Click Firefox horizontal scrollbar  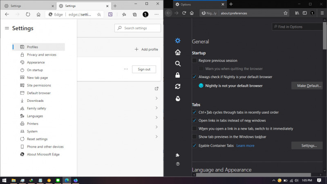pyautogui.click(x=253, y=175)
